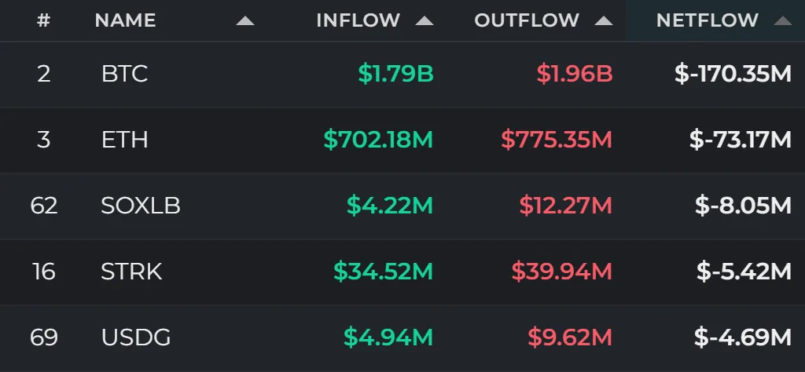Image resolution: width=805 pixels, height=372 pixels.
Task: Click STRK outflow value $39.94M
Action: click(x=561, y=272)
